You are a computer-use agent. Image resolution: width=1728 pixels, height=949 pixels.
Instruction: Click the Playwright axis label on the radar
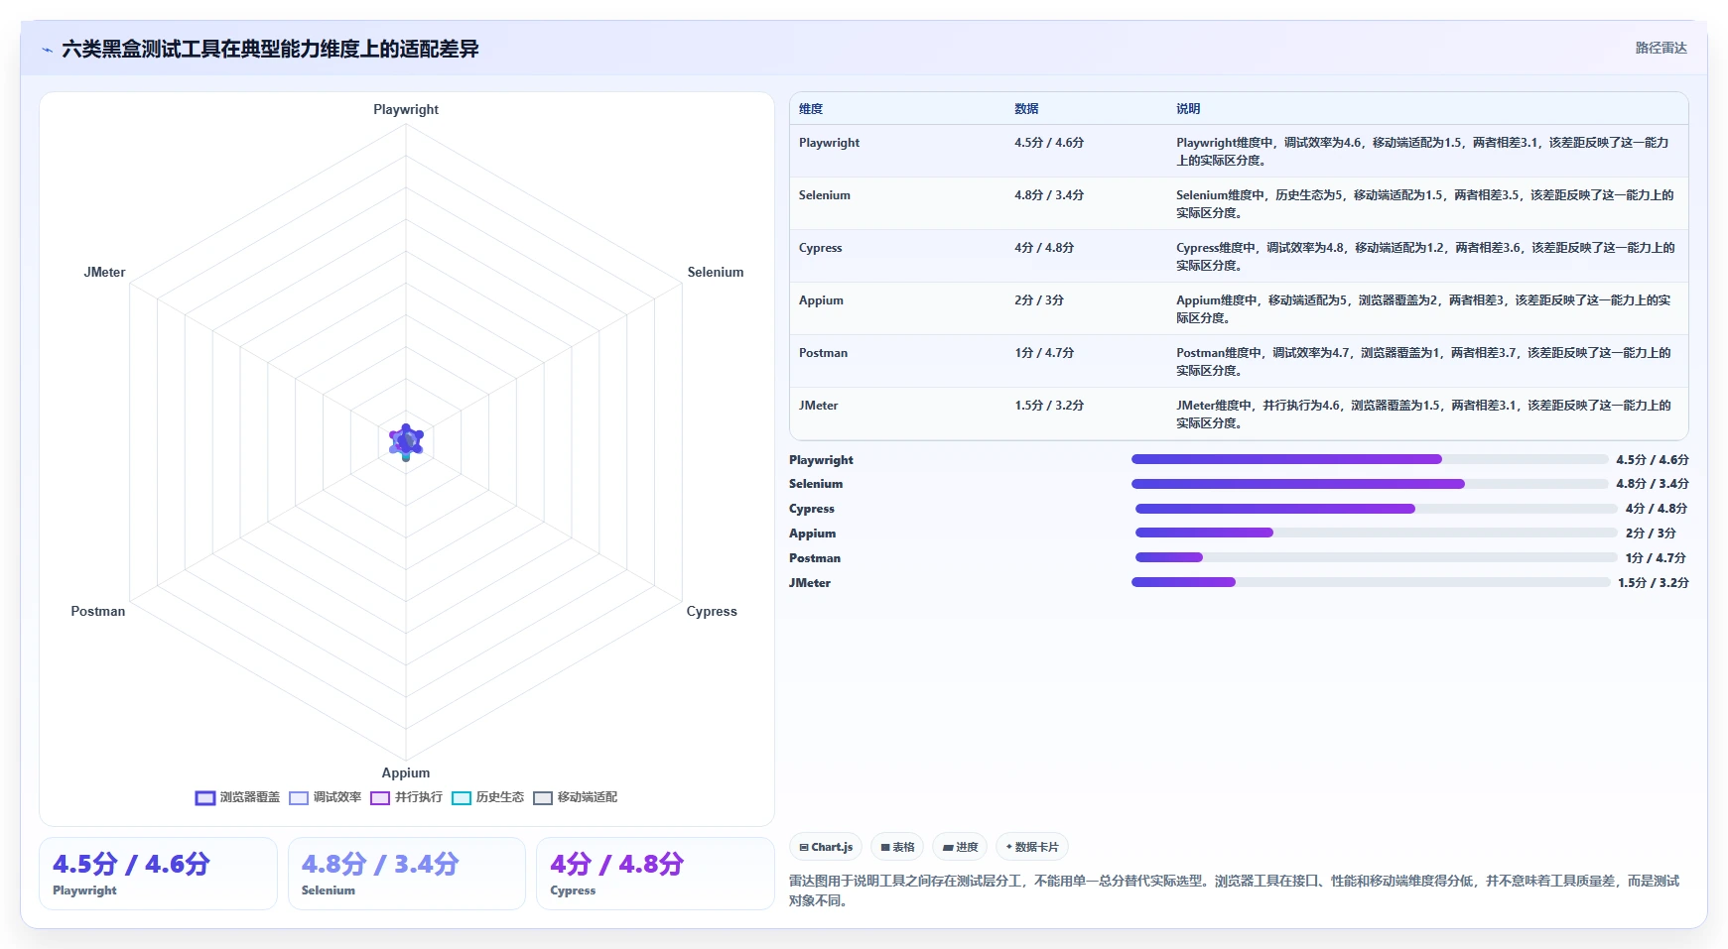406,110
